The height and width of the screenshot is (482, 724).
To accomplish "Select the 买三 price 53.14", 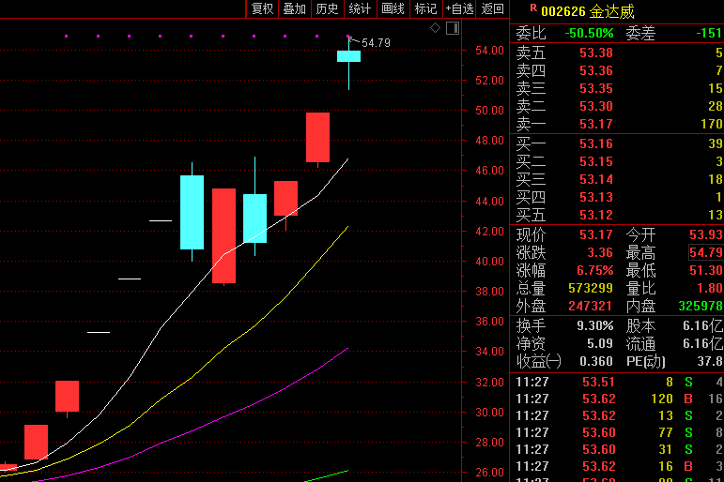I will point(596,179).
